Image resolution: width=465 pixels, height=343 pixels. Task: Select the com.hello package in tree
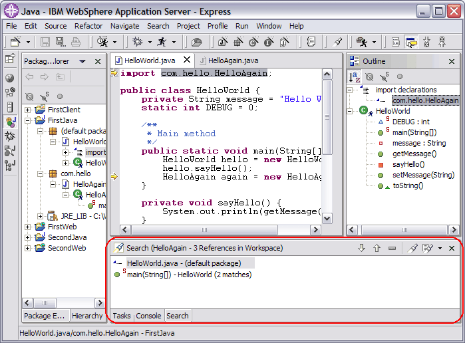tap(76, 173)
